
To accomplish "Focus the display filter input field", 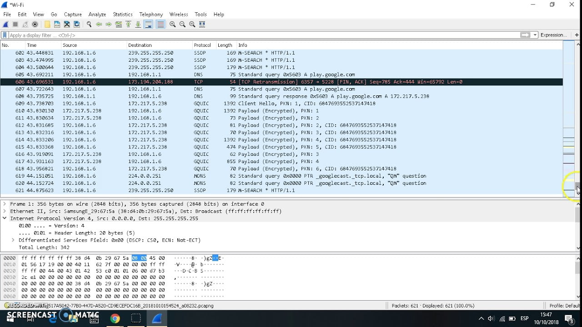I will (264, 35).
